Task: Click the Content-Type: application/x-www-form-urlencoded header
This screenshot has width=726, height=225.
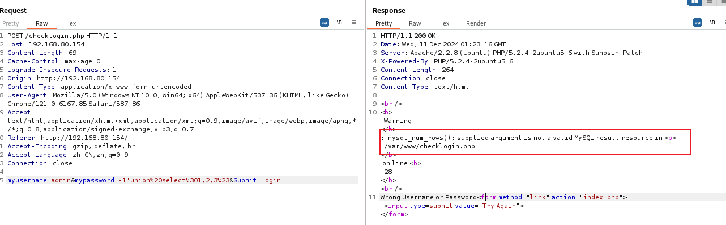Action: pyautogui.click(x=99, y=87)
